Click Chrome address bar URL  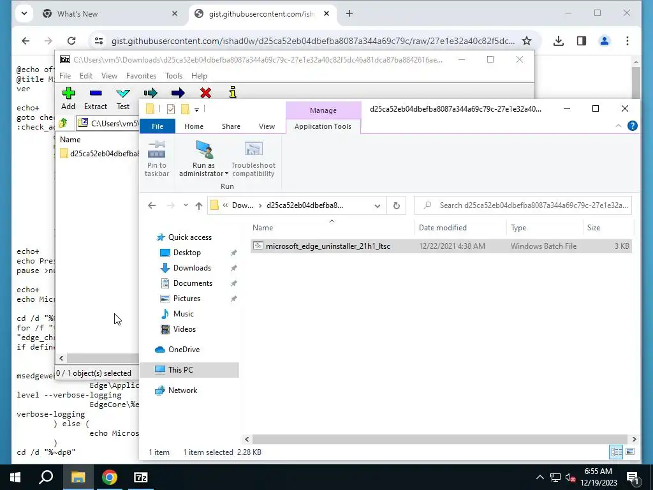tap(312, 41)
